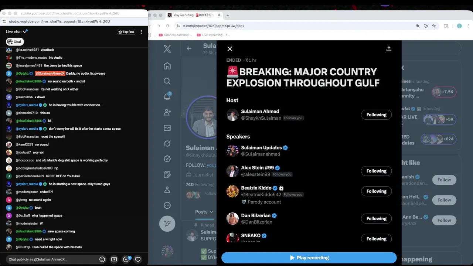Click x.com Spaces URL in address bar
This screenshot has height=266, width=473.
pyautogui.click(x=214, y=26)
